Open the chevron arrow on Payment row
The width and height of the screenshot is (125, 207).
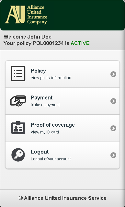113,101
